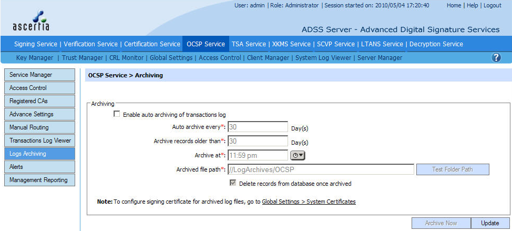Open the Signing Service tab
The height and width of the screenshot is (231, 512).
(36, 44)
